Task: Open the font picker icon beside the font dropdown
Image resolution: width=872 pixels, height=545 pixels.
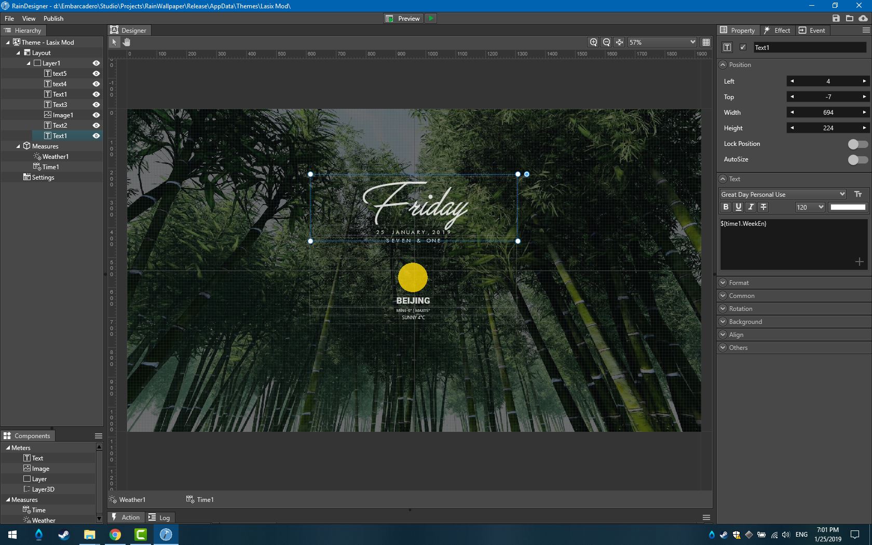Action: (x=859, y=194)
